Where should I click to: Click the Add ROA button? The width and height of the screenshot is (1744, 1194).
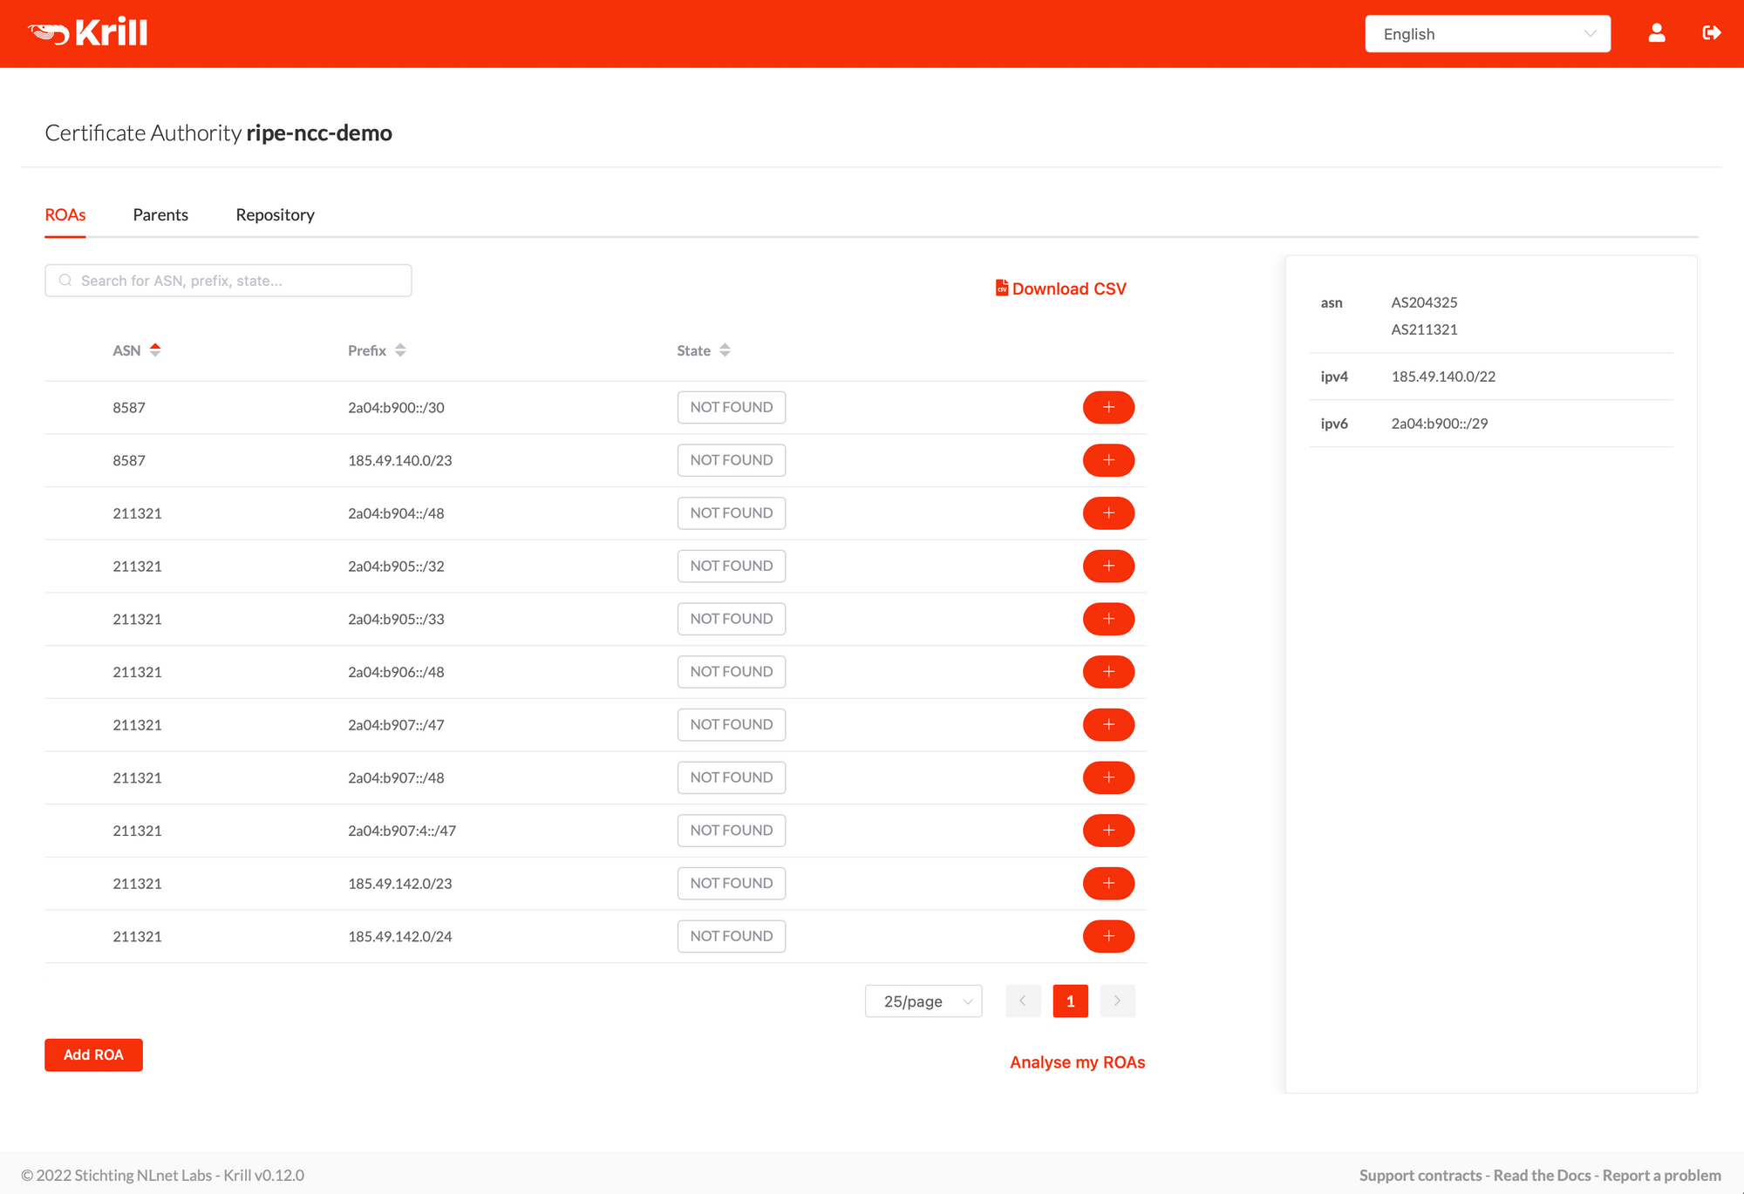click(x=92, y=1054)
